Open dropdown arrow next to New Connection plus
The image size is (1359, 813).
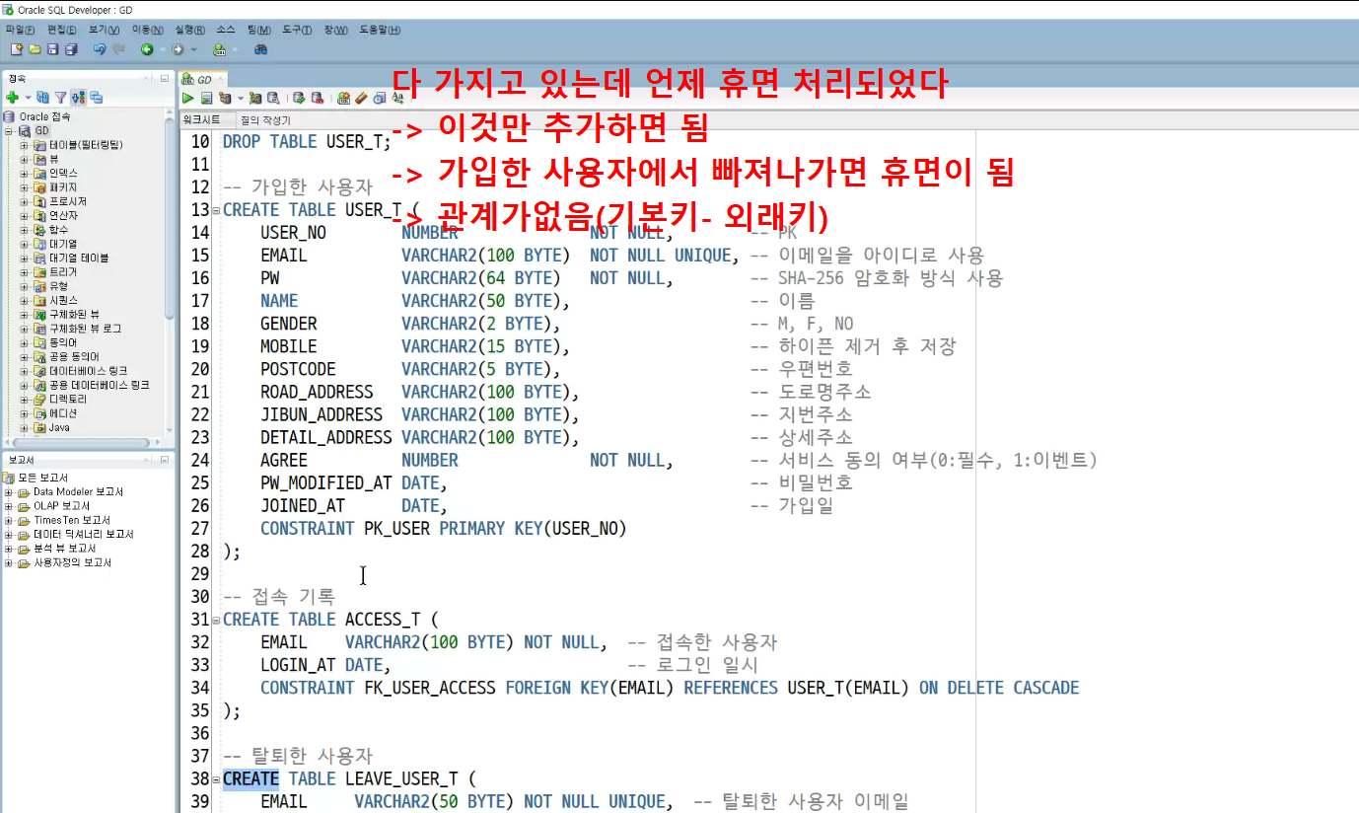pos(28,98)
